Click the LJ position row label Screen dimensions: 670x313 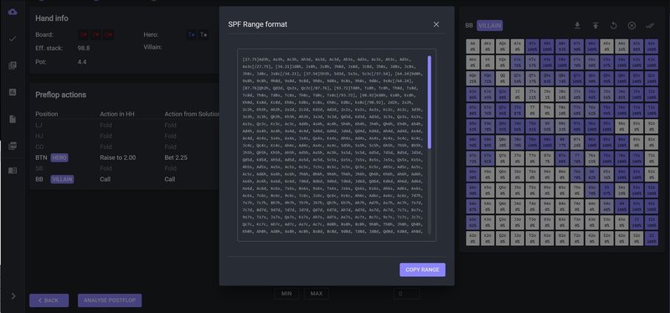(39, 125)
